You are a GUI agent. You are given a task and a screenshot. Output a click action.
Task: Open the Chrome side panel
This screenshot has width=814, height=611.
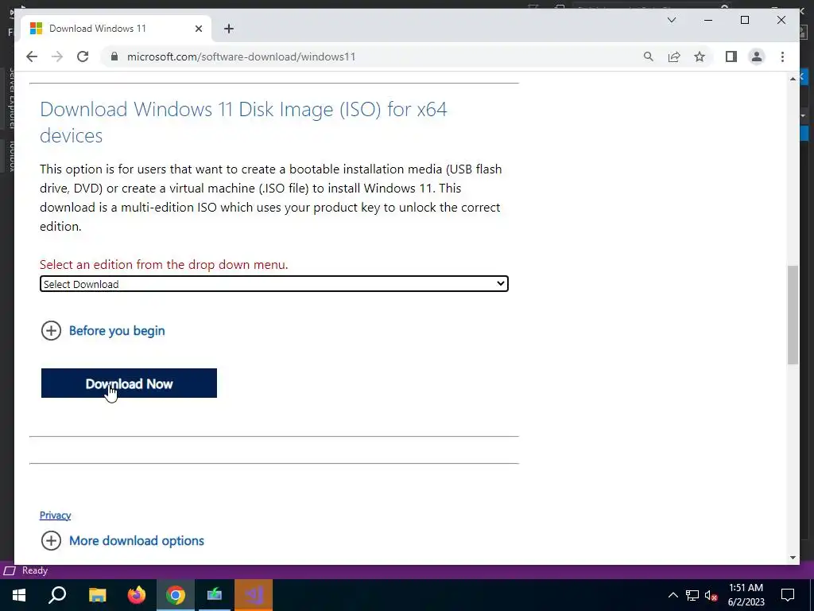tap(731, 56)
